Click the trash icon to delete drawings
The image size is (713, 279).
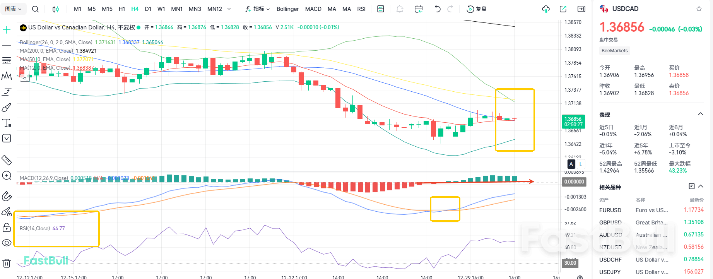pos(7,264)
